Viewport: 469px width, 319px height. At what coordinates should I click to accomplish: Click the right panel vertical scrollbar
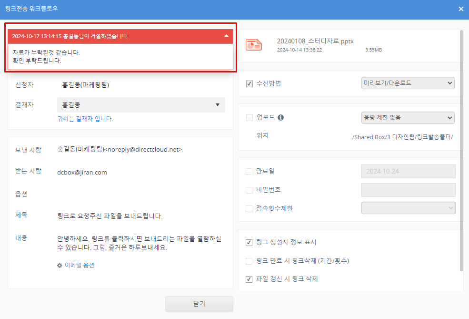point(461,143)
